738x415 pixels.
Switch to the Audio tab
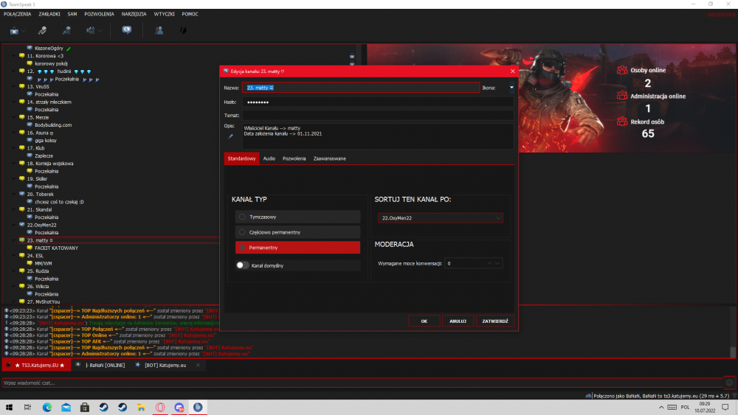point(269,158)
